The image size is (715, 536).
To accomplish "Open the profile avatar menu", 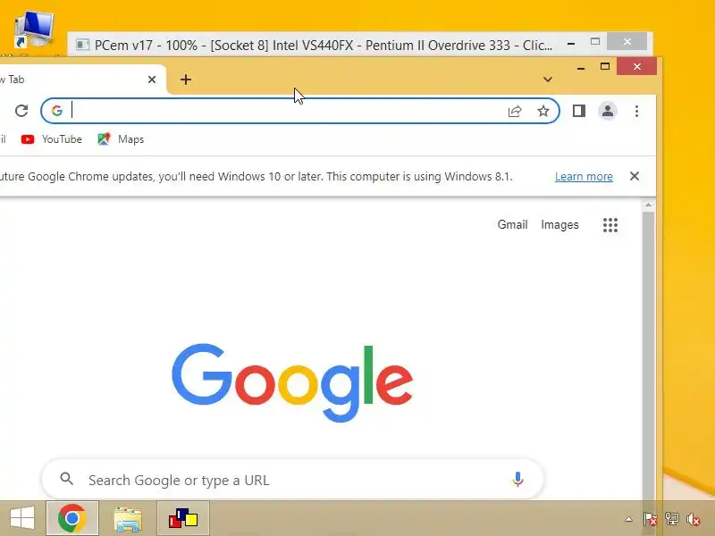I will [x=608, y=111].
